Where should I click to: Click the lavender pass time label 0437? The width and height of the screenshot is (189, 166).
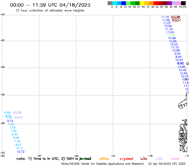tap(19, 117)
